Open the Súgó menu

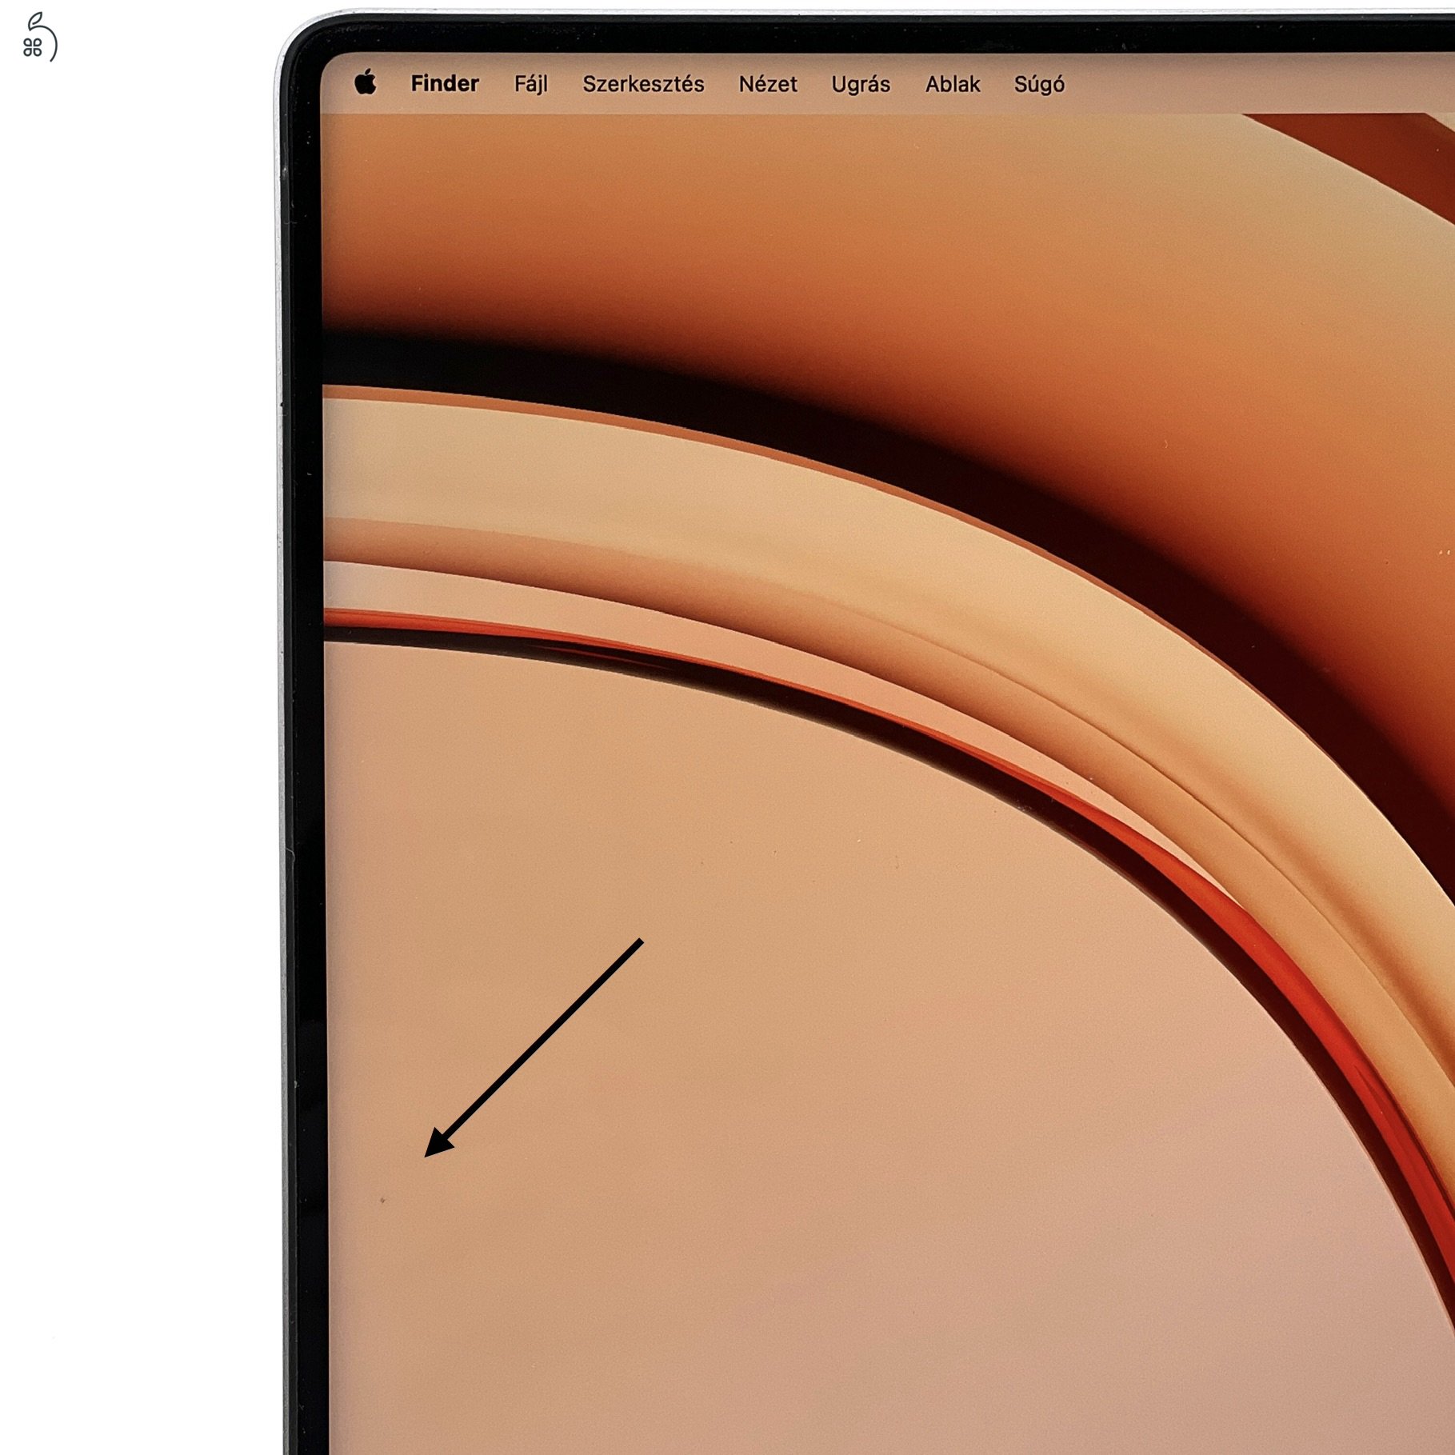[1039, 85]
